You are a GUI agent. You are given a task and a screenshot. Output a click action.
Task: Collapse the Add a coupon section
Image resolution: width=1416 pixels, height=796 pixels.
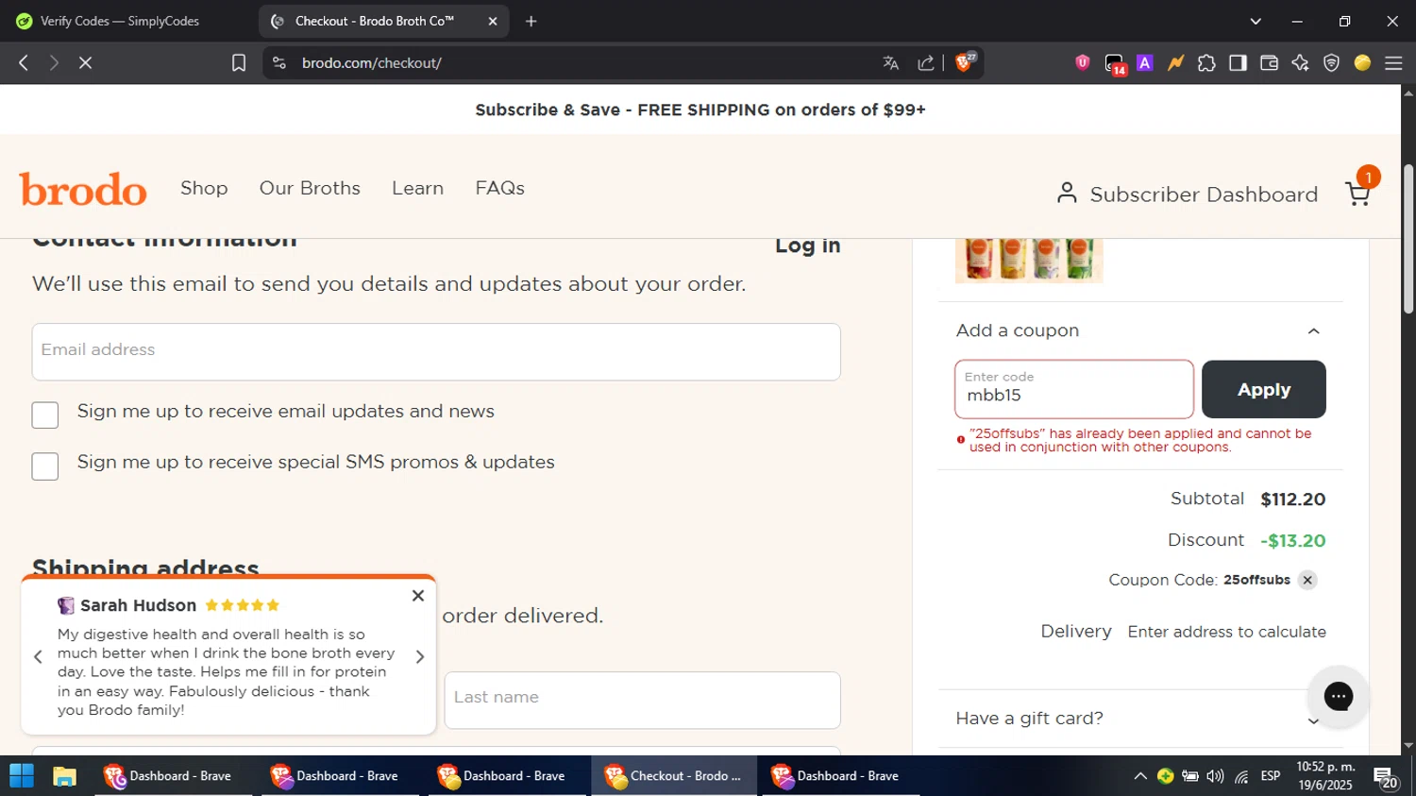pos(1313,330)
